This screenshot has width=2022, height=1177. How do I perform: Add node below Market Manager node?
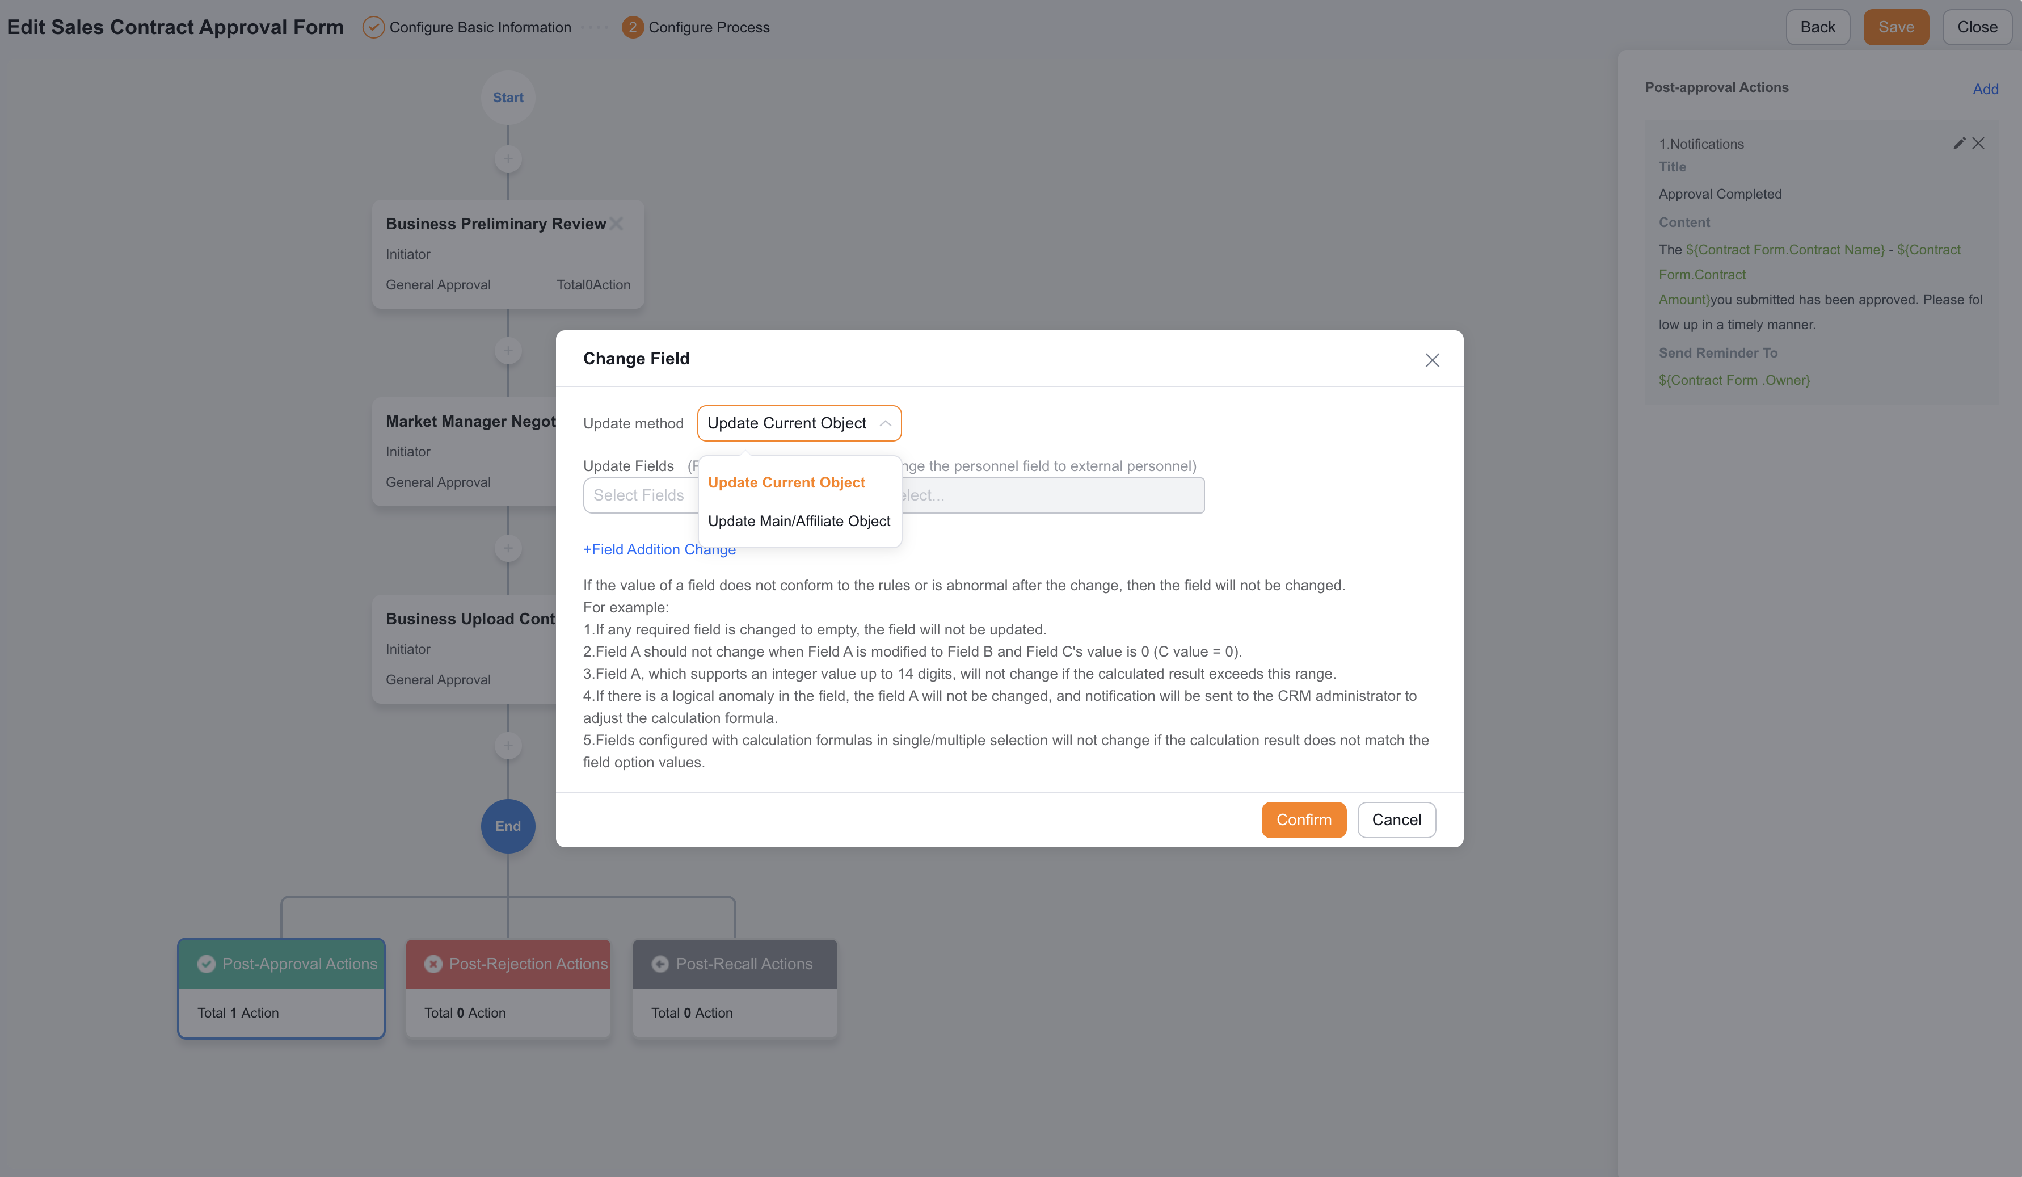click(x=508, y=548)
